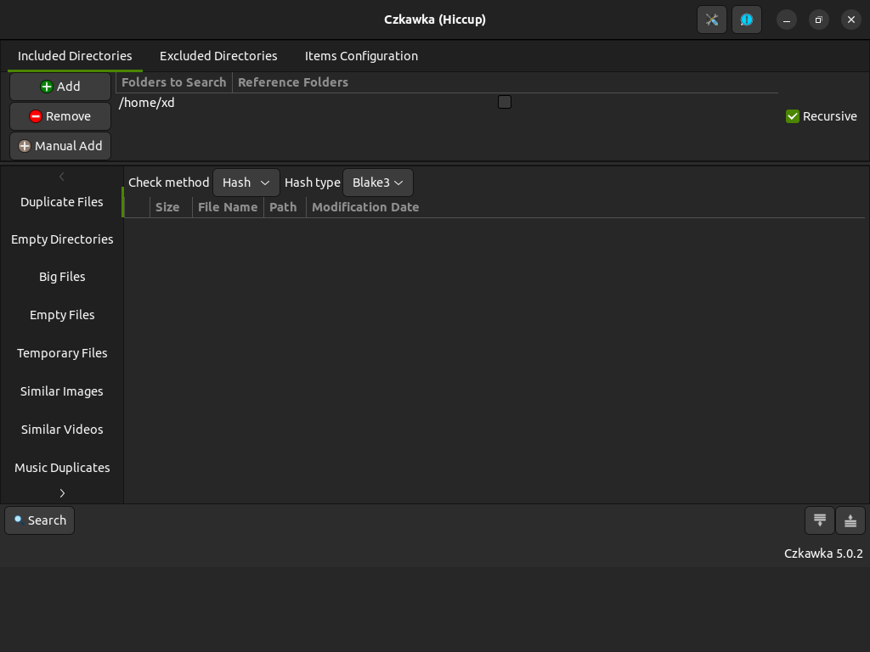870x652 pixels.
Task: Switch to Items Configuration tab
Action: 361,56
